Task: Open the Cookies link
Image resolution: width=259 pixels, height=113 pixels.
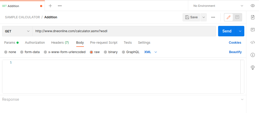Action: [235, 43]
